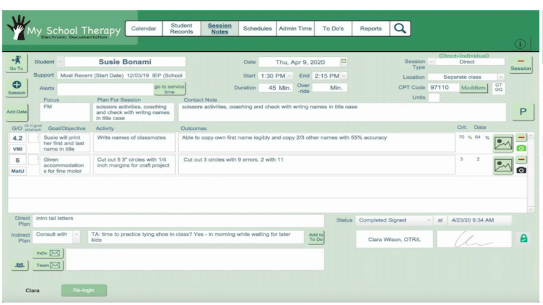
Task: Open the Location dropdown arrow
Action: point(501,77)
